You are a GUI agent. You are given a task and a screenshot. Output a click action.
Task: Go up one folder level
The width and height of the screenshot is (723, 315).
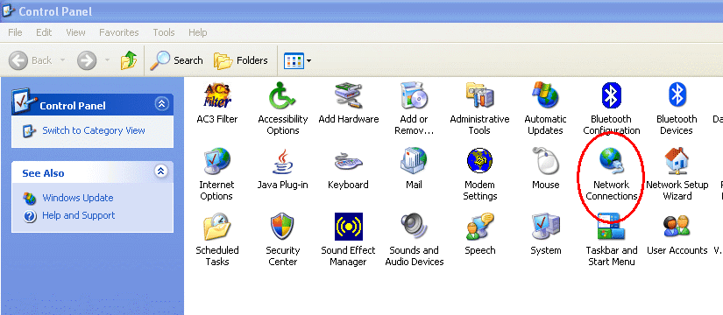129,60
